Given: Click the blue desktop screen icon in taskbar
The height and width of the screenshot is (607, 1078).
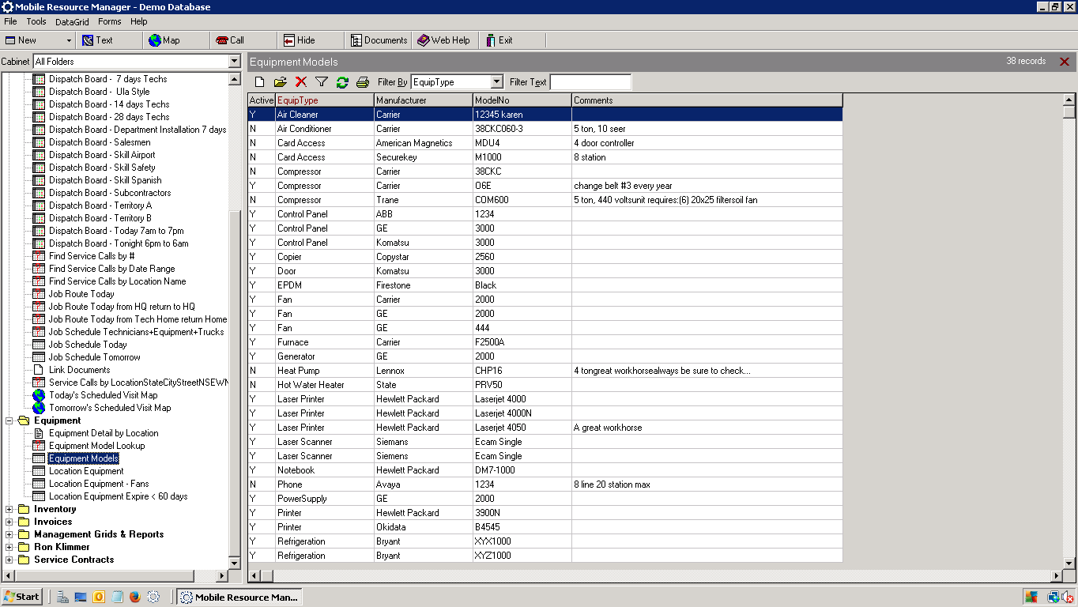Looking at the screenshot, I should click(81, 598).
